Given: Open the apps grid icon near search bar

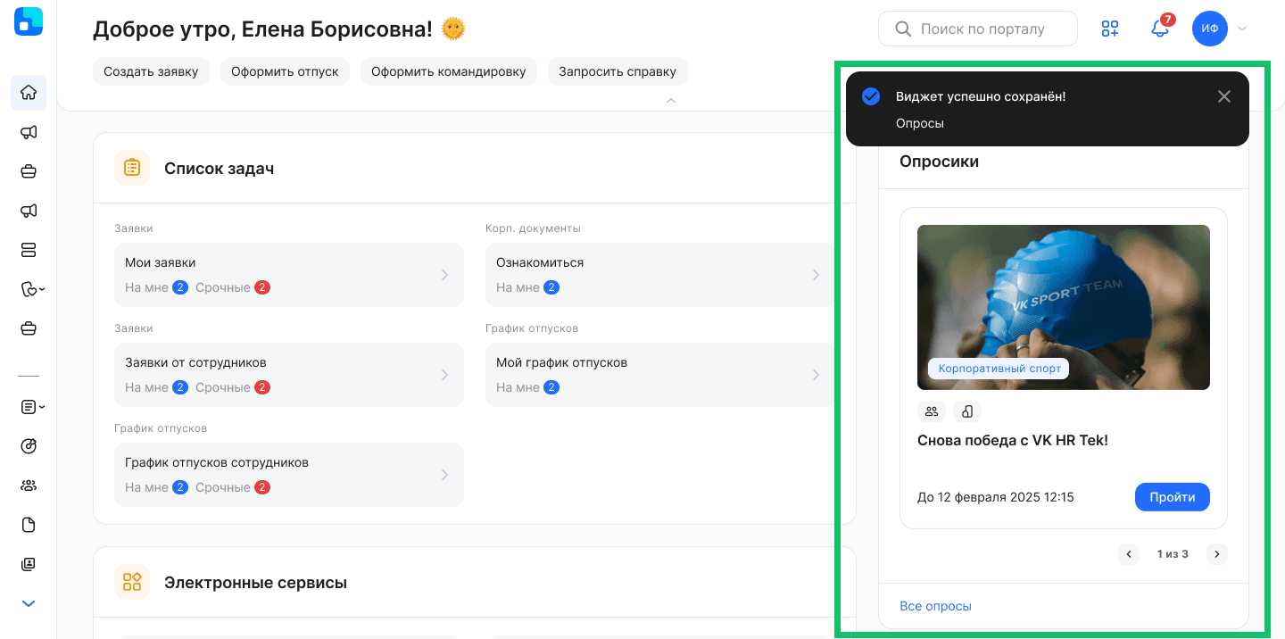Looking at the screenshot, I should (1109, 28).
